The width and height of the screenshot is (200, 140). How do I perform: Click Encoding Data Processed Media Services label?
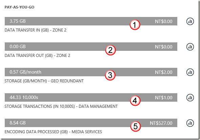click(53, 132)
